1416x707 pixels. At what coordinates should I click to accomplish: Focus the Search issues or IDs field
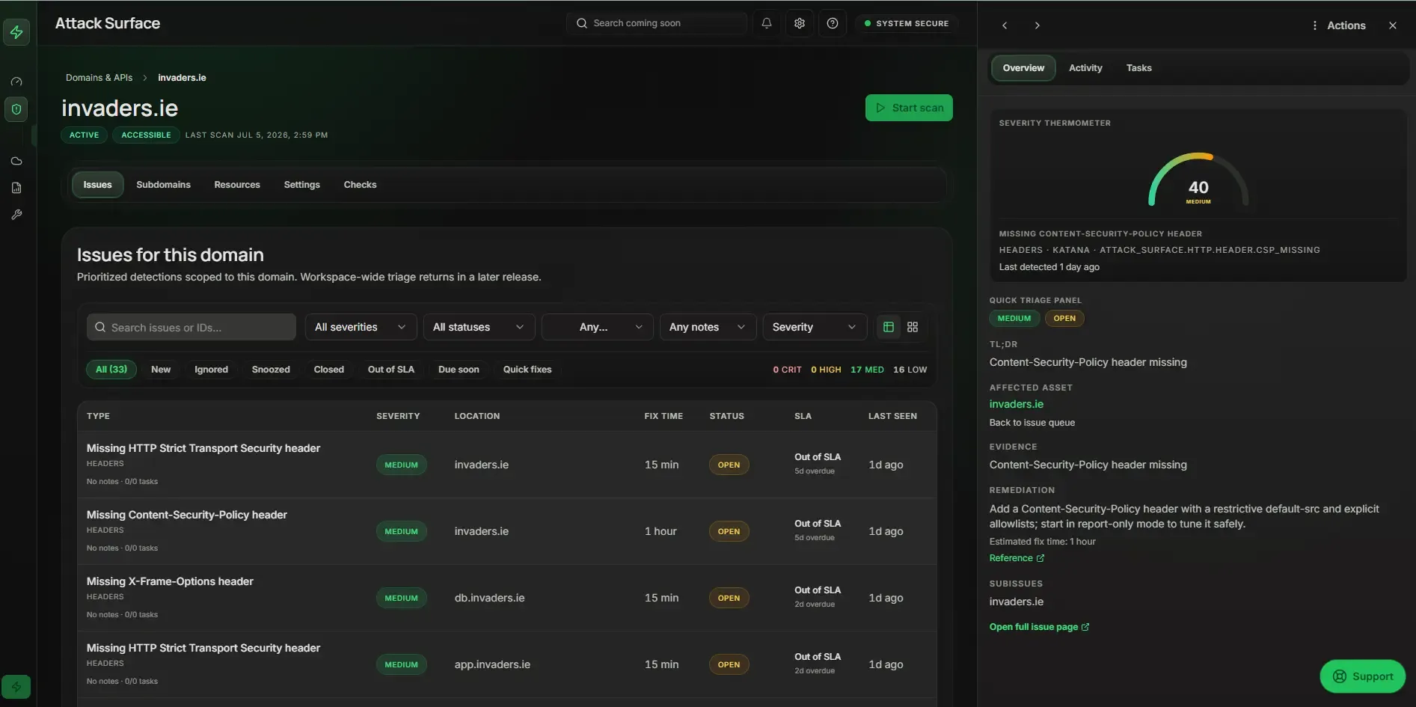pyautogui.click(x=191, y=328)
